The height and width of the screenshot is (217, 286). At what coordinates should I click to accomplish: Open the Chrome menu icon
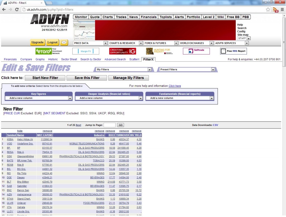point(282,9)
